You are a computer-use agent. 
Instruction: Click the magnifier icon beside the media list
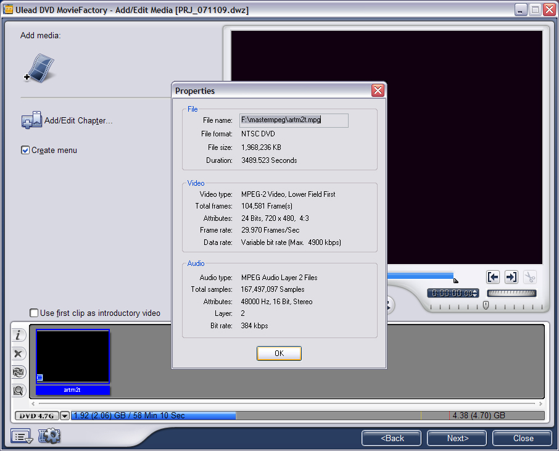(19, 391)
